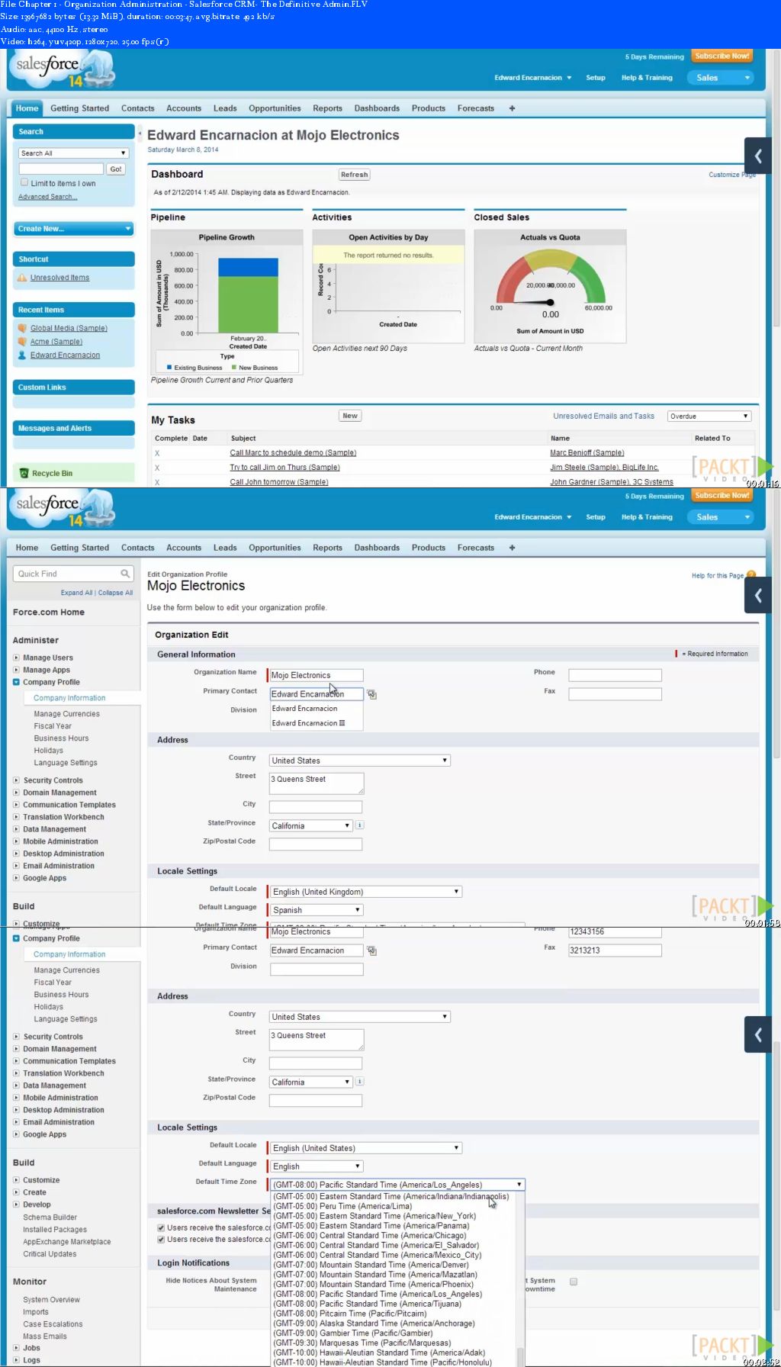Open the Overdue tasks filter dropdown
781x1367 pixels.
point(709,417)
